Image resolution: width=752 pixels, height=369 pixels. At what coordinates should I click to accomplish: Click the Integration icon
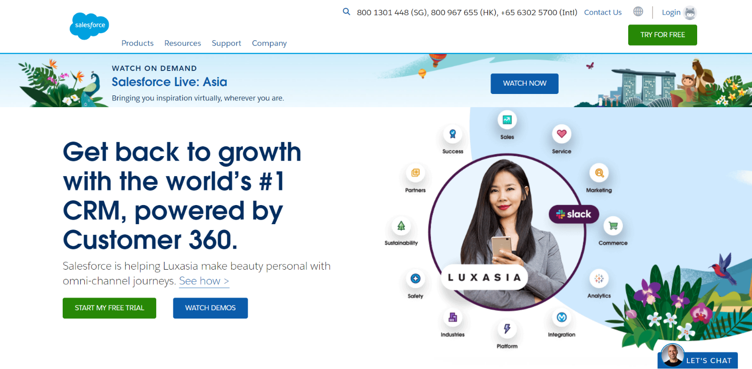[x=562, y=318]
